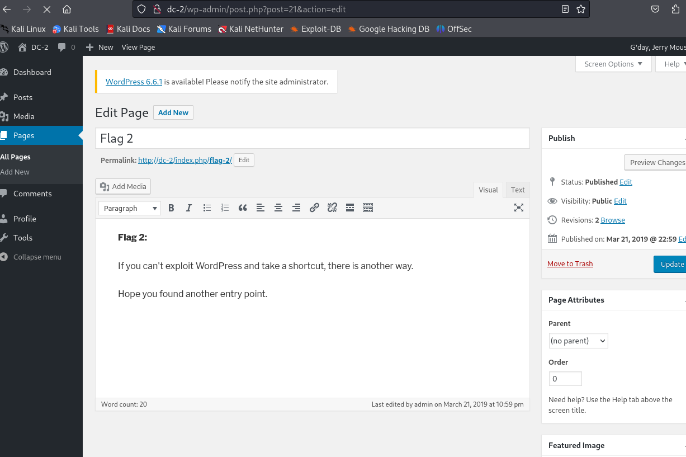Expand the Screen Options panel
Screen dimensions: 686x457
(x=613, y=64)
